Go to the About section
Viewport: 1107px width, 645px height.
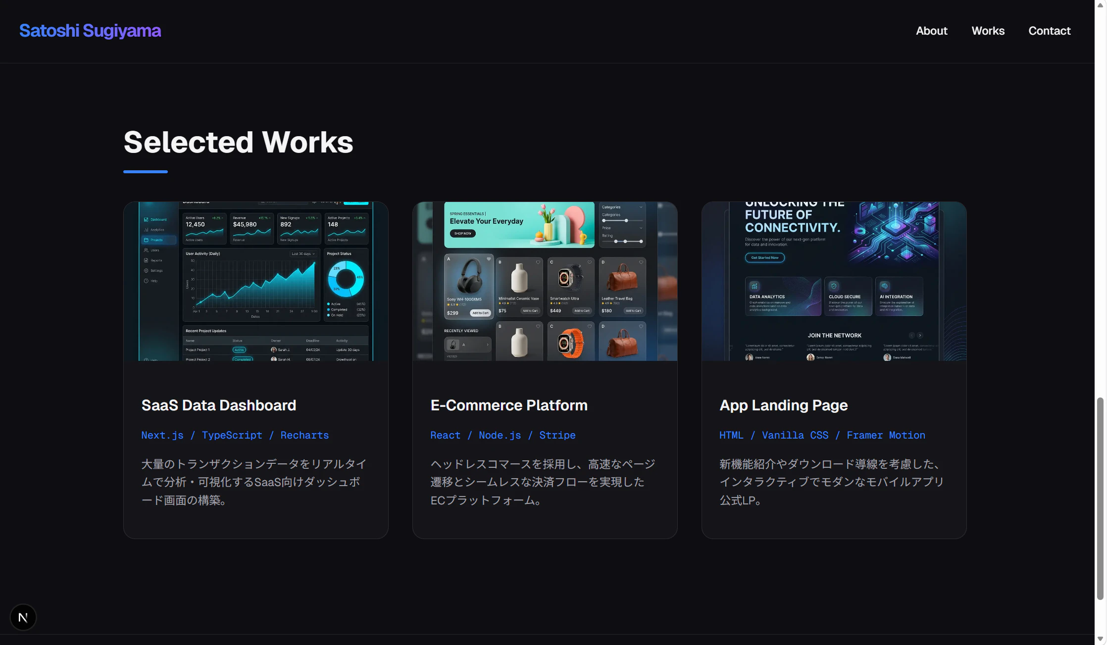click(x=931, y=31)
